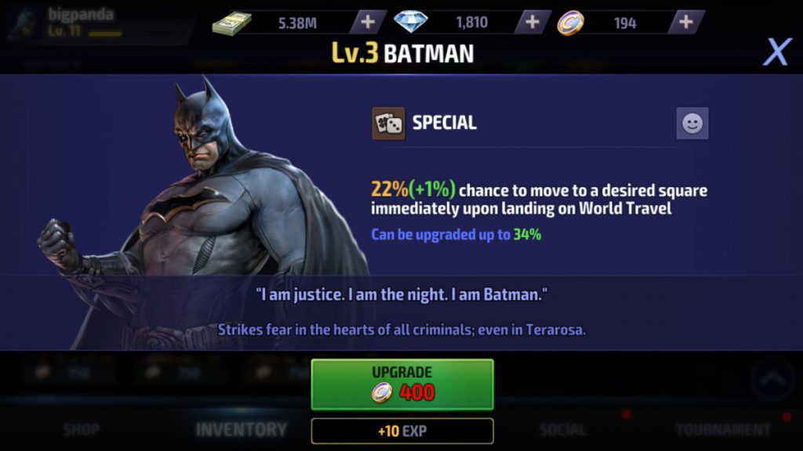Open bigpanda player profile avatar

tap(24, 23)
